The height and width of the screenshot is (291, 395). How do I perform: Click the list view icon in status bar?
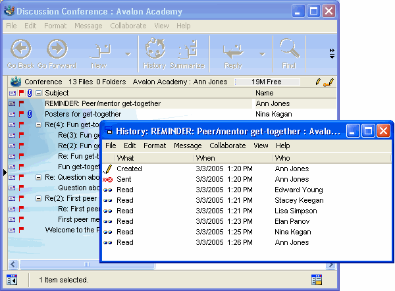point(317,280)
